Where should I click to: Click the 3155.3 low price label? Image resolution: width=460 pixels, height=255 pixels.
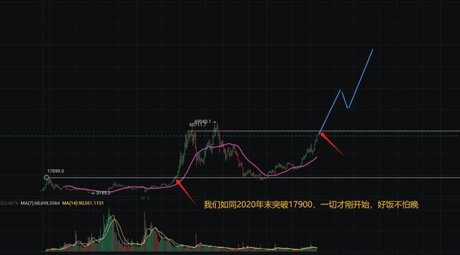pyautogui.click(x=103, y=193)
